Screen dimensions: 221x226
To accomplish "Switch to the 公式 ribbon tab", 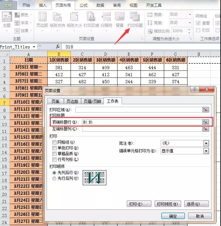I will pyautogui.click(x=84, y=5).
